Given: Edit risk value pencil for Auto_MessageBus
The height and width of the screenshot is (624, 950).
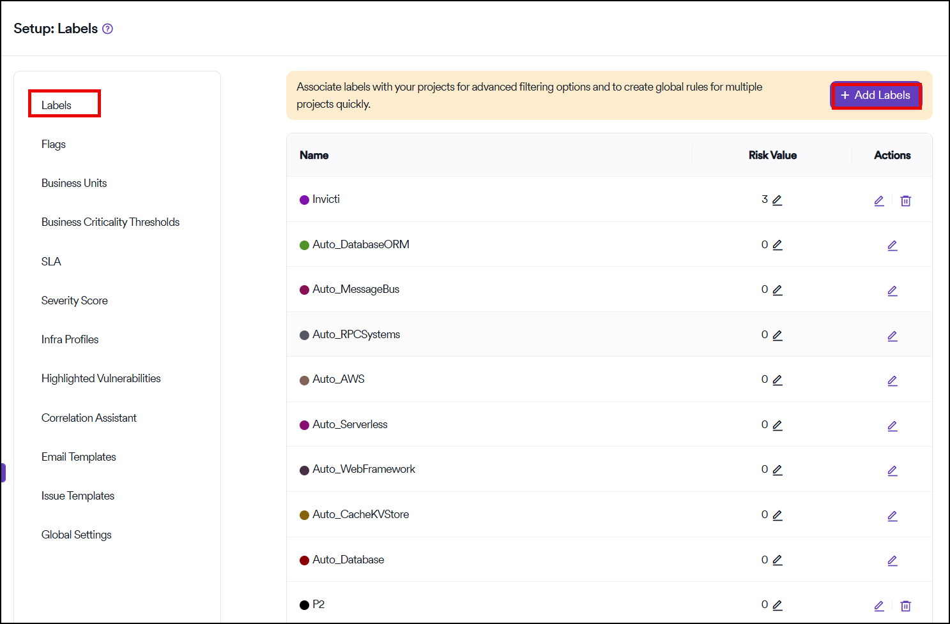Looking at the screenshot, I should [777, 290].
